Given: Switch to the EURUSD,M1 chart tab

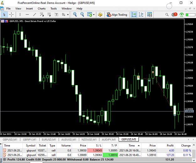Looking at the screenshot, I should (49, 140).
